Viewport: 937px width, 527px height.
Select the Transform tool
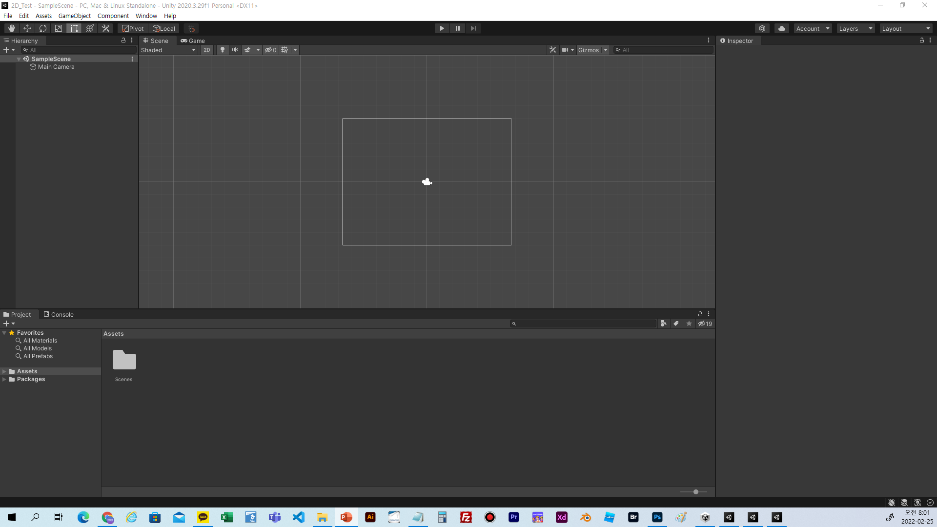click(90, 28)
